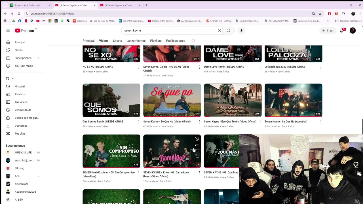Open Suscripciones in the sidebar
The height and width of the screenshot is (204, 363).
(23, 58)
